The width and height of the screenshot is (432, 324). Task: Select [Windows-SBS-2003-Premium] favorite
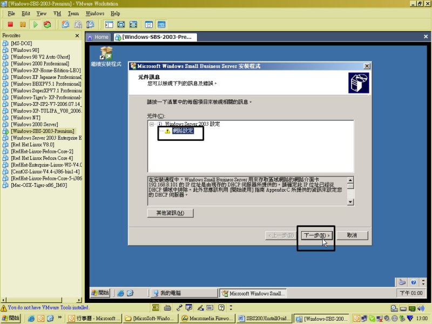pos(43,131)
